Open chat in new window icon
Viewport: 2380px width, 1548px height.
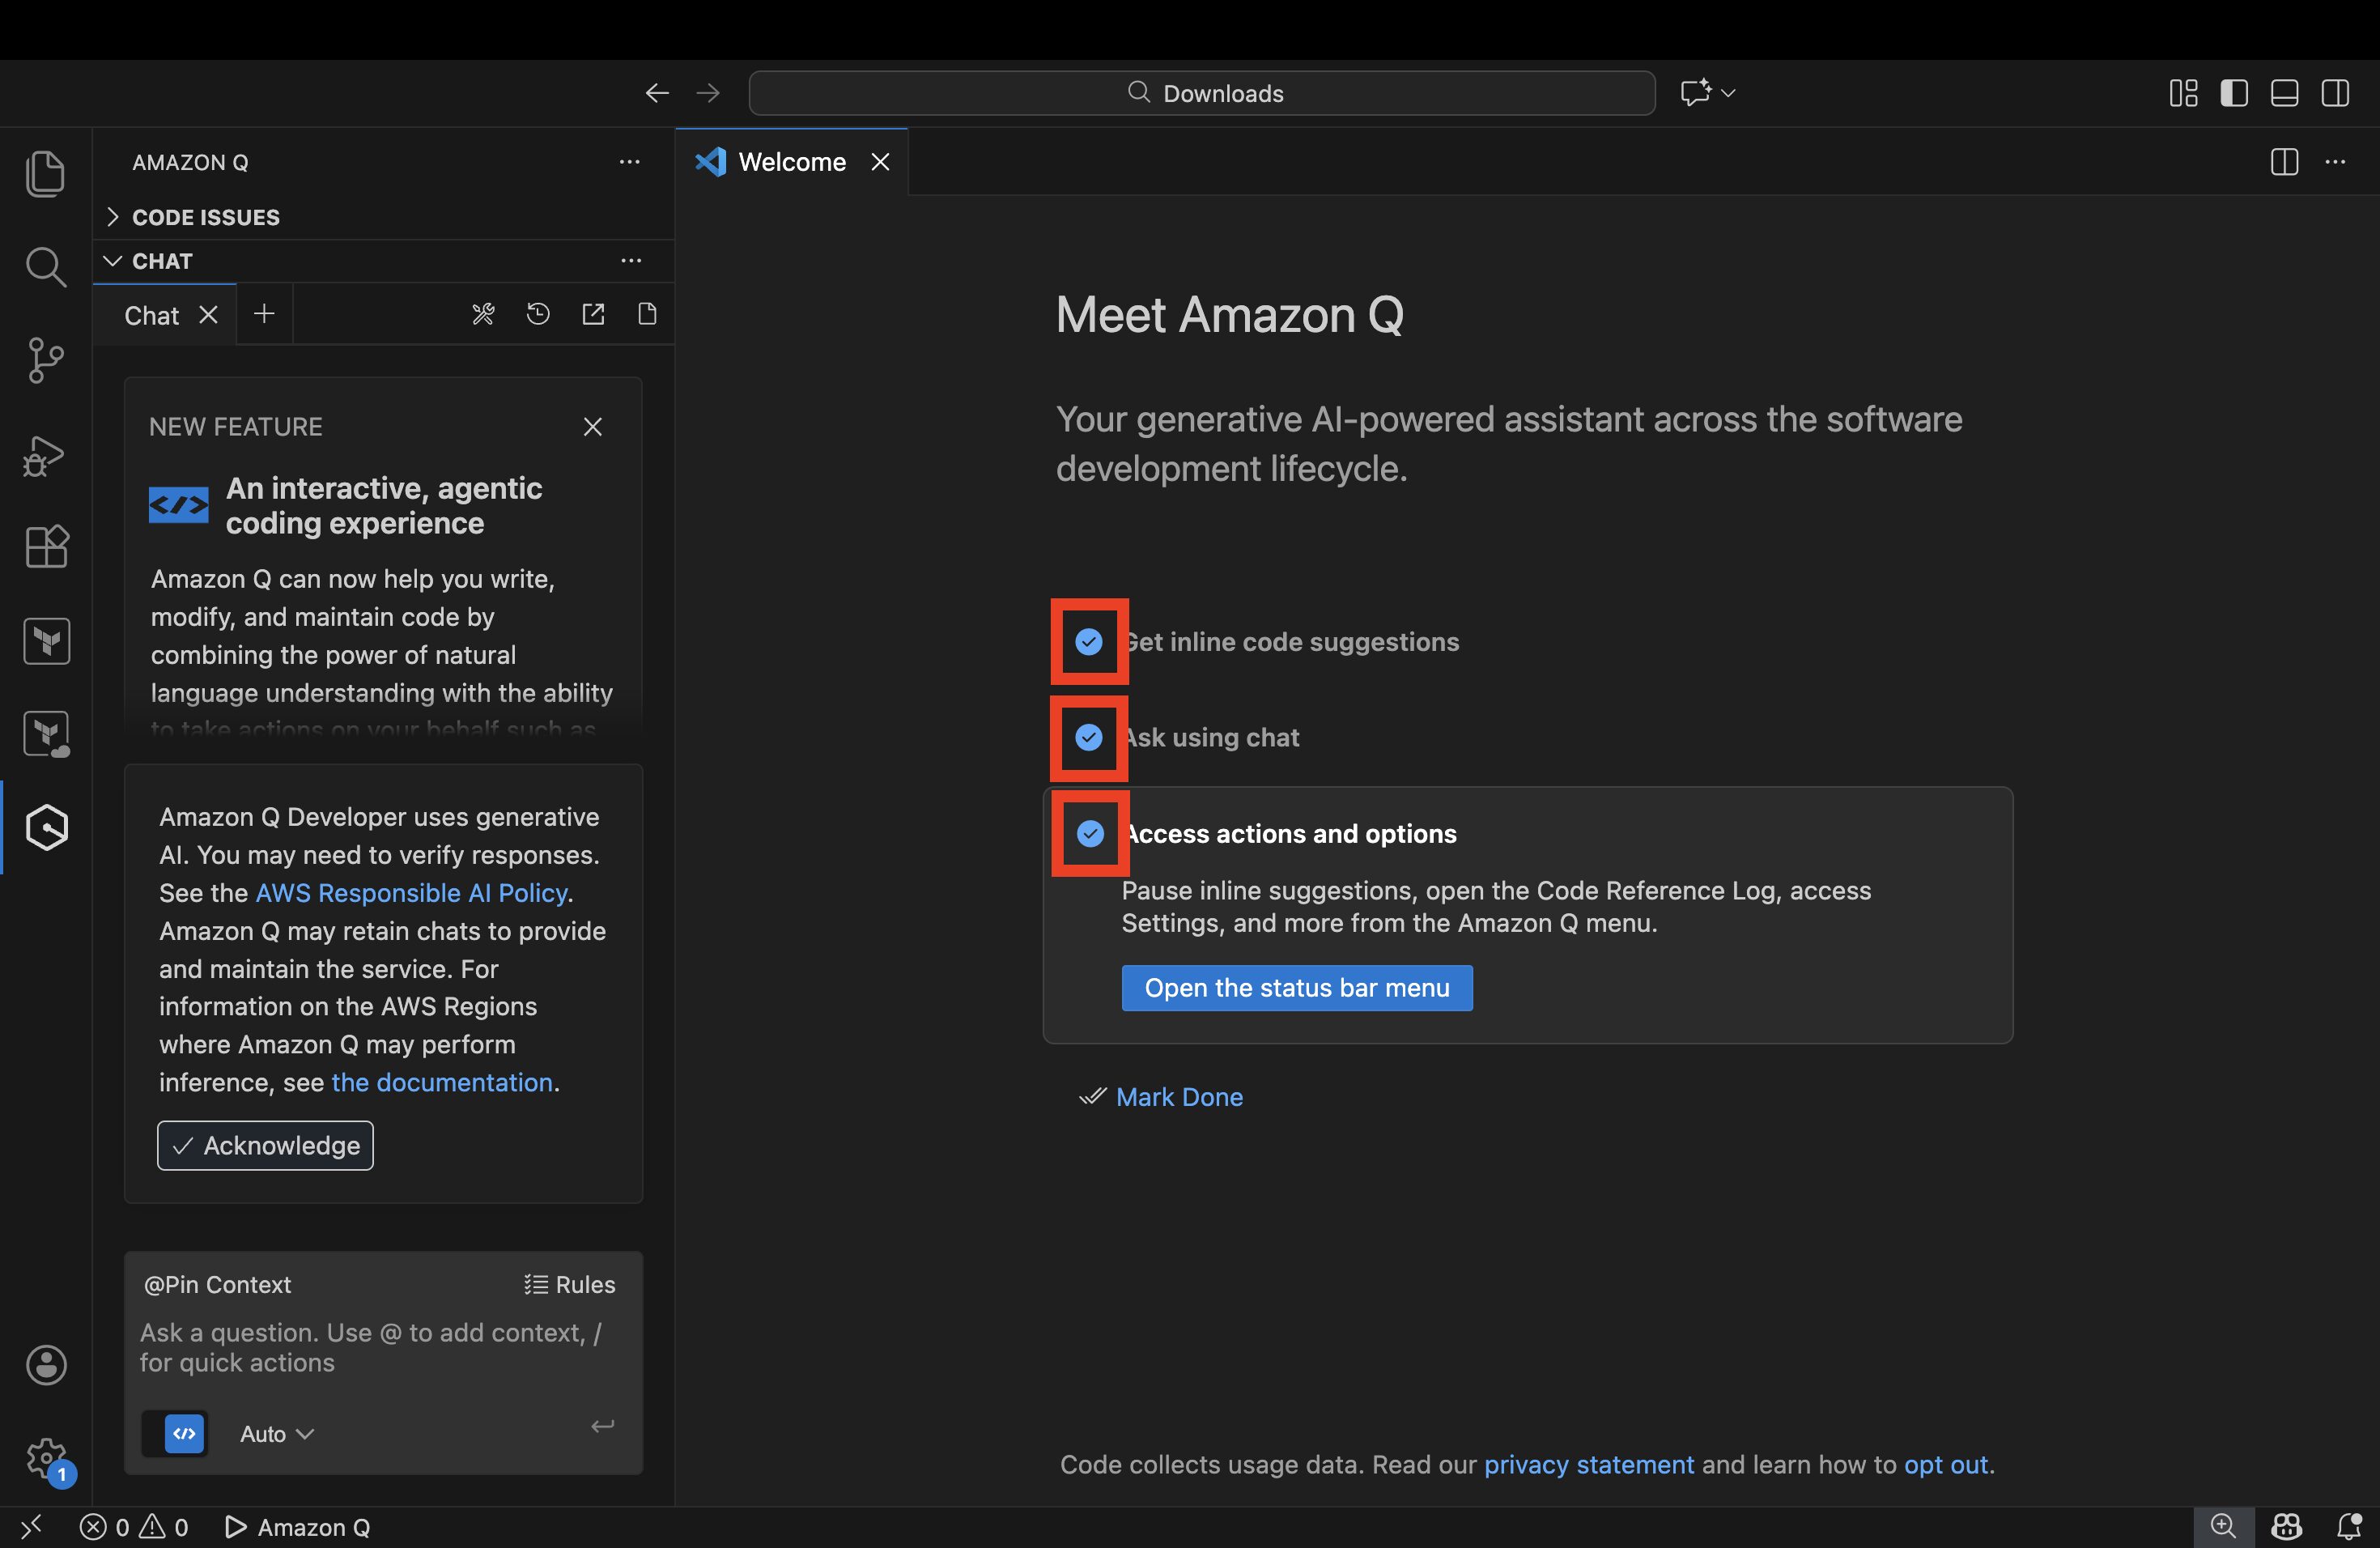[593, 315]
